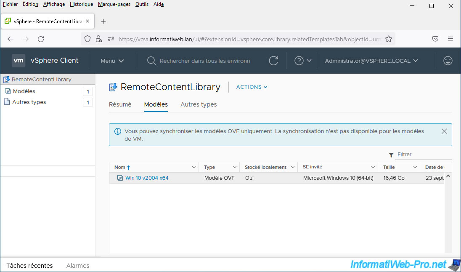Open the help dropdown chevron
This screenshot has height=272, width=461.
309,61
